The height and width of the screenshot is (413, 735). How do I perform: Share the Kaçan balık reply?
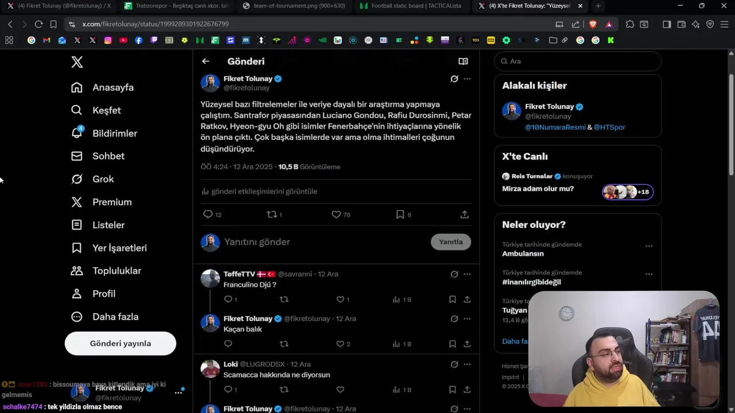click(467, 344)
